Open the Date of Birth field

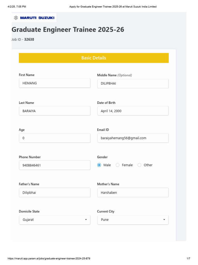[133, 111]
